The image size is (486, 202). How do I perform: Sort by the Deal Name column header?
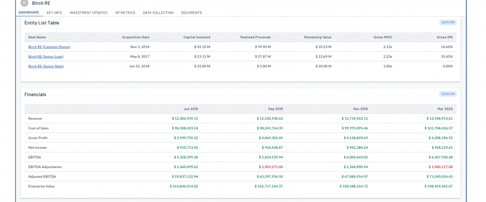coord(37,37)
